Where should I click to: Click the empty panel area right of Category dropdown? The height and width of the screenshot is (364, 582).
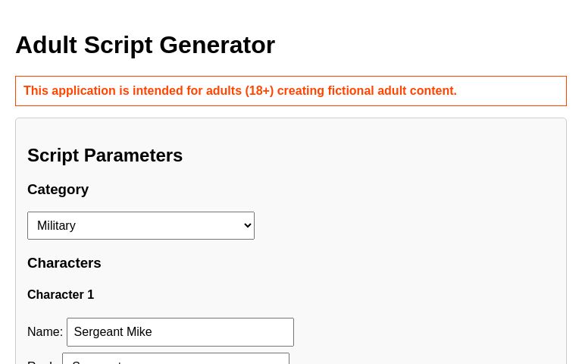point(409,225)
